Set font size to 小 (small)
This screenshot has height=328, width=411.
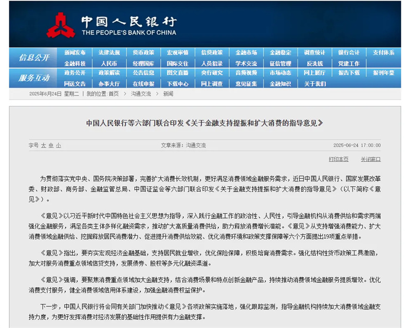coord(58,145)
